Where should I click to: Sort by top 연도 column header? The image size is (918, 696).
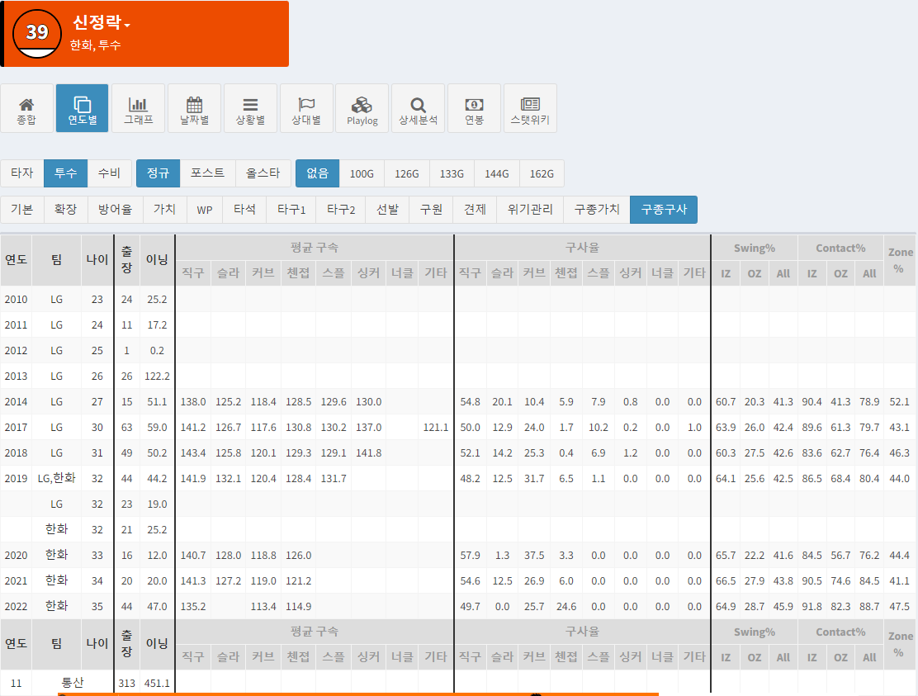(16, 260)
